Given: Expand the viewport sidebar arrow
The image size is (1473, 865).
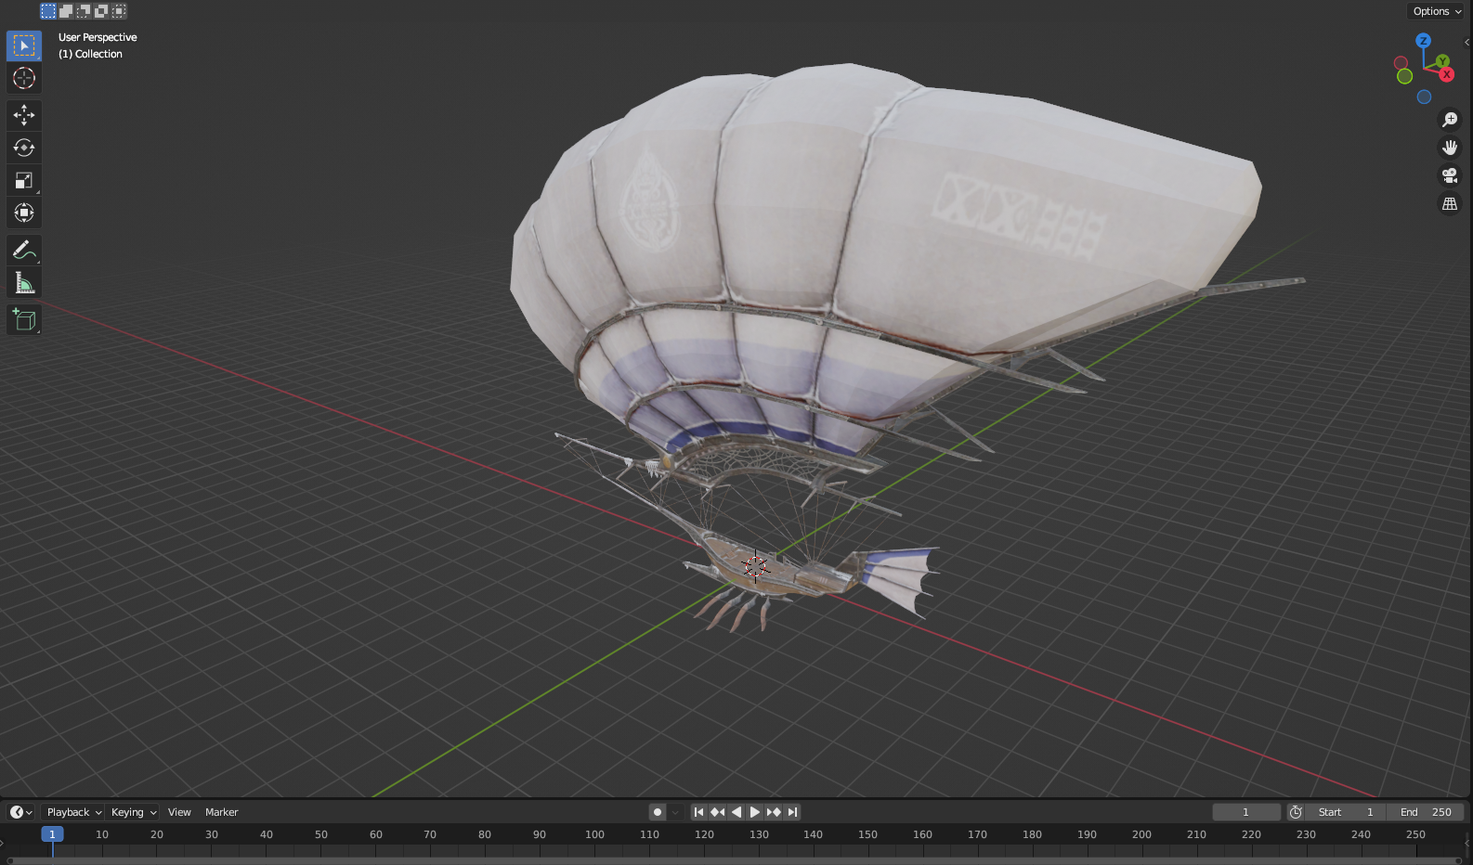Looking at the screenshot, I should [x=1466, y=43].
